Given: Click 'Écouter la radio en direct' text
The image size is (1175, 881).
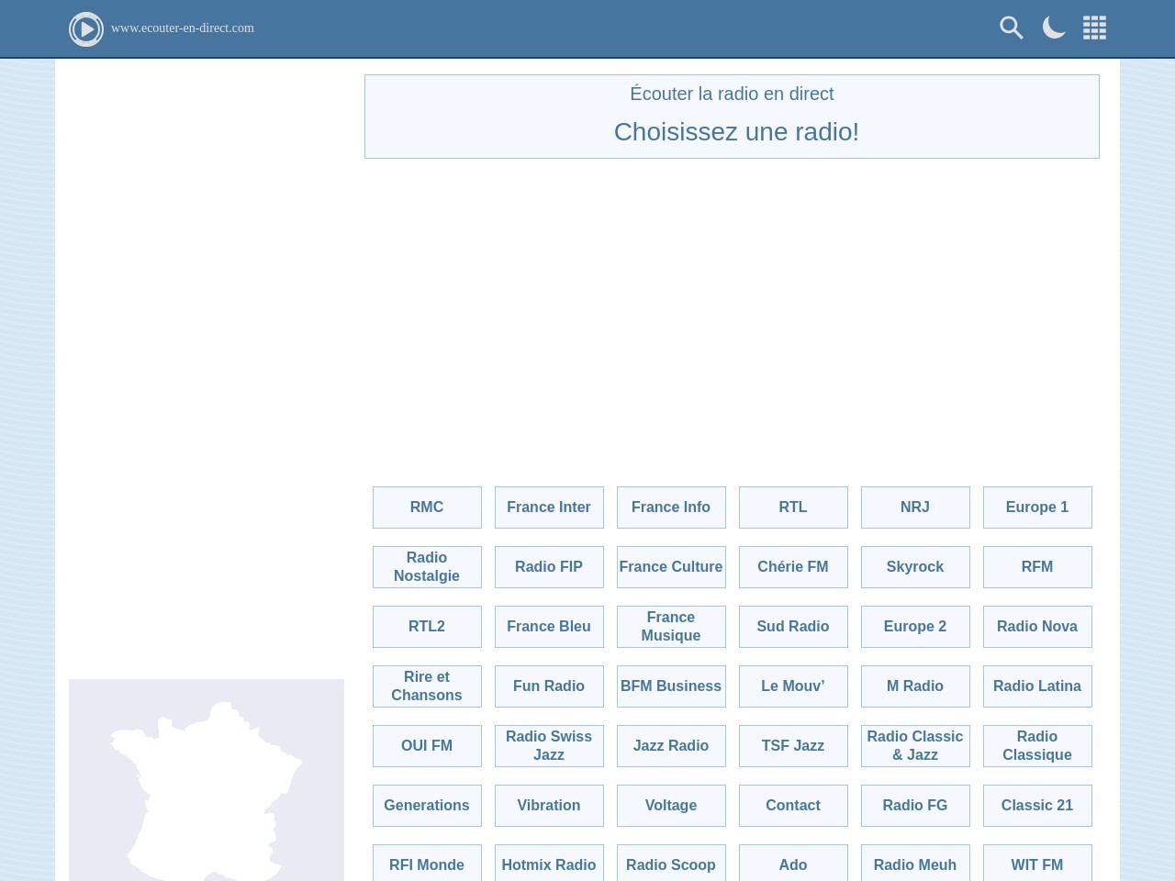Looking at the screenshot, I should point(732,94).
